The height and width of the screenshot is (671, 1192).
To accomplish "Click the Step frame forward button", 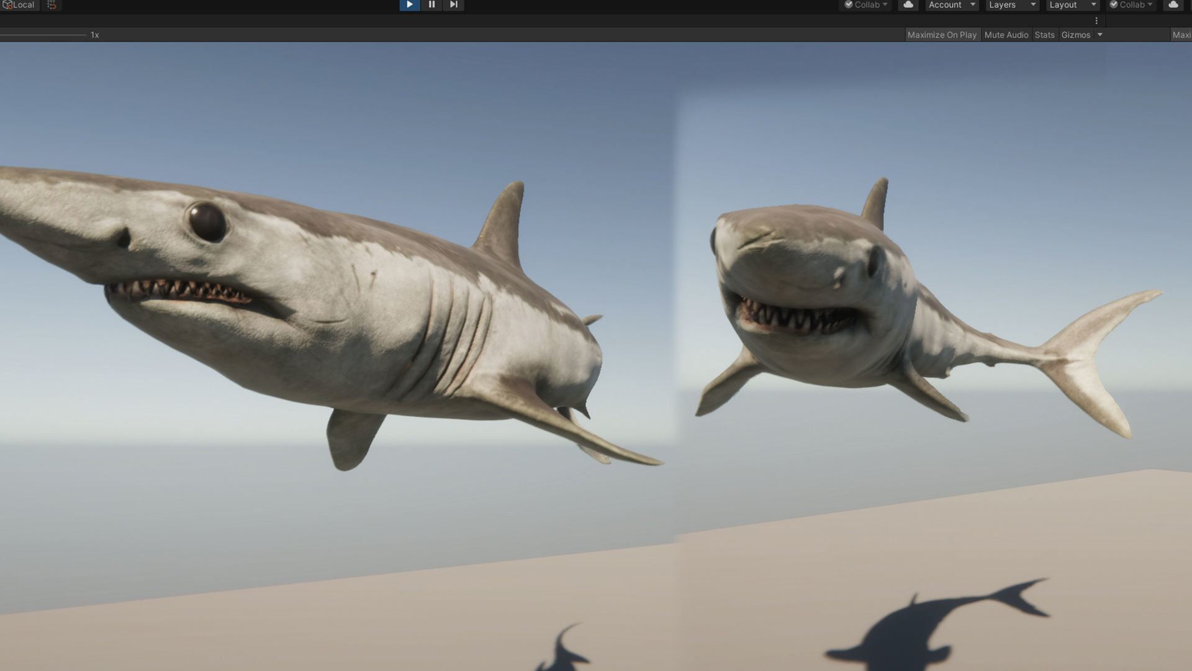I will [454, 5].
